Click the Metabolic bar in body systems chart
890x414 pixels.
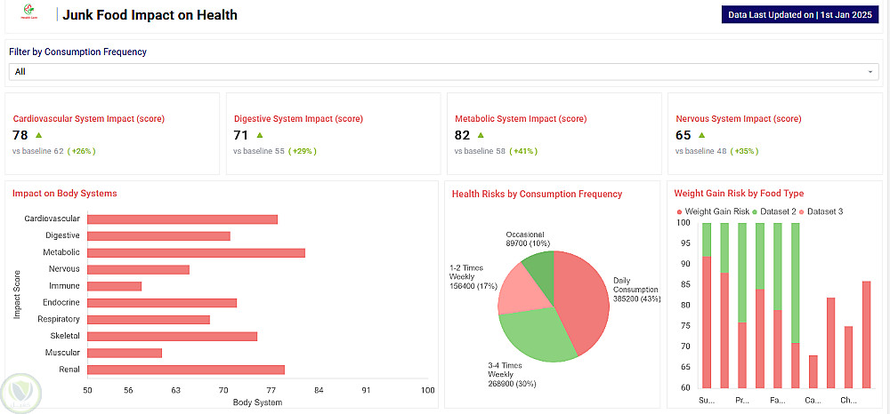coord(196,252)
